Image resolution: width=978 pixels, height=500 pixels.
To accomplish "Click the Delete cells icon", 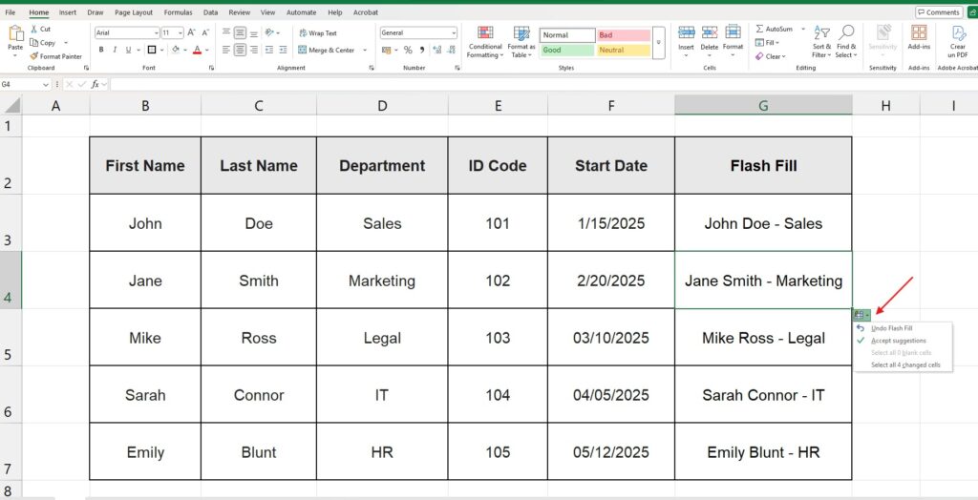I will tap(710, 33).
